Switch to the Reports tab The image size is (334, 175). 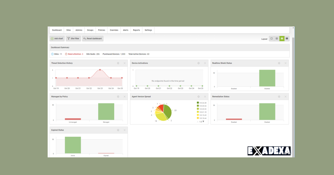click(x=136, y=30)
